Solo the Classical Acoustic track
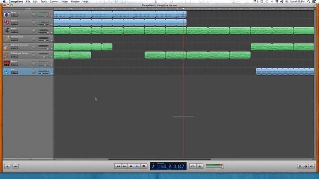 (16, 48)
